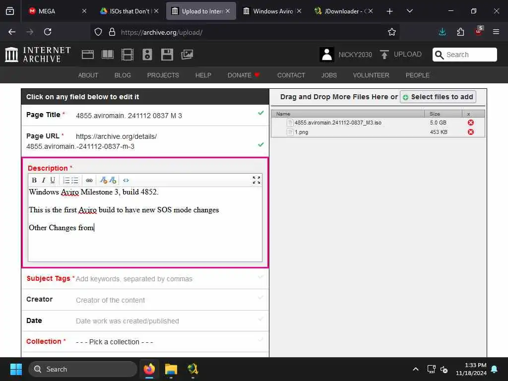This screenshot has height=381, width=508.
Task: Toggle underline formatting in description editor
Action: pyautogui.click(x=53, y=181)
